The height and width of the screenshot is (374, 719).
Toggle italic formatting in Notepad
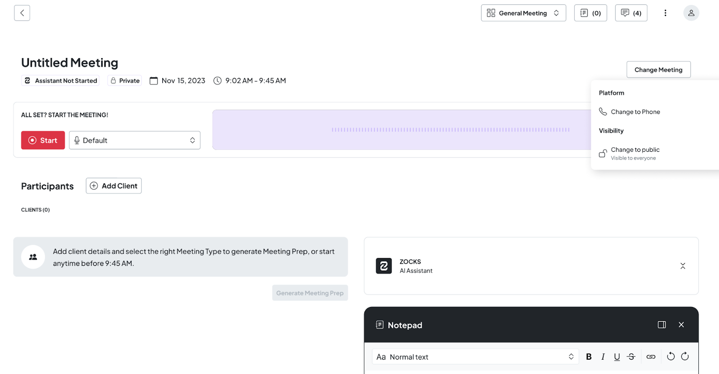coord(603,357)
